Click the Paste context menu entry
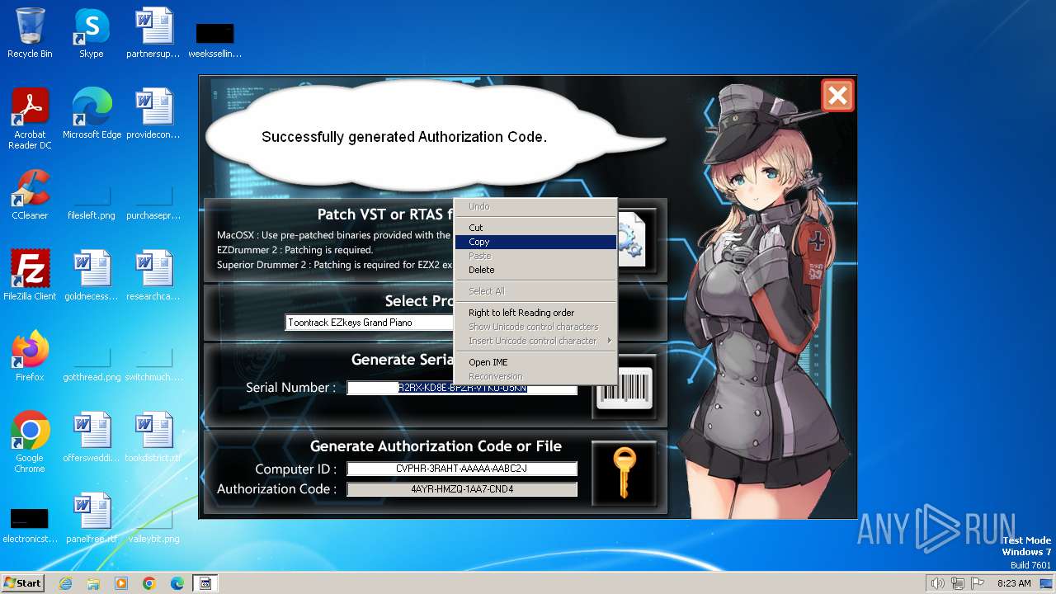This screenshot has height=594, width=1056. [x=535, y=256]
